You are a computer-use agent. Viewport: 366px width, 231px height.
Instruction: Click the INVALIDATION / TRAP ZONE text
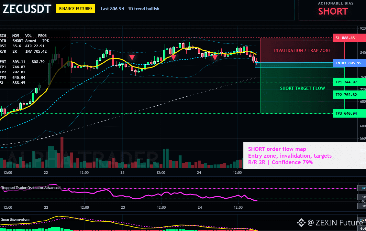coord(302,51)
